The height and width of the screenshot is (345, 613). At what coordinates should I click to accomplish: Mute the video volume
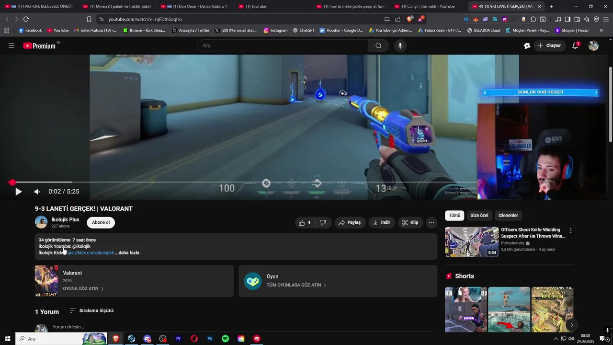click(x=37, y=192)
